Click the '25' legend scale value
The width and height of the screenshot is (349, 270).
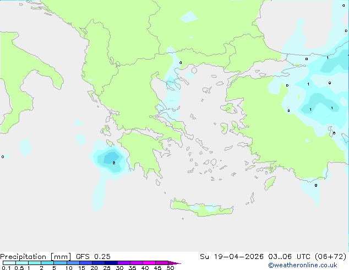(x=107, y=268)
